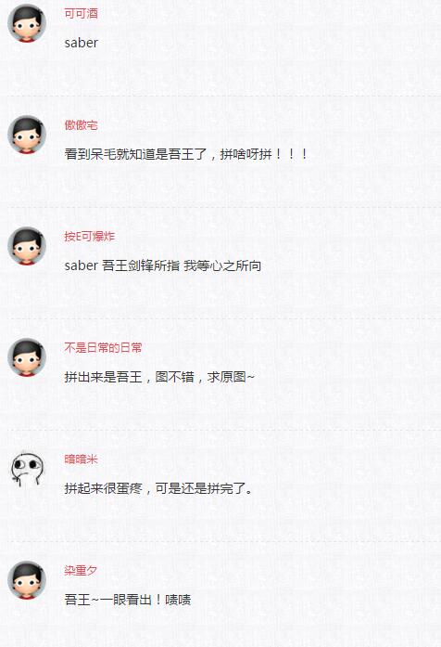Open the username link 可可酒

[82, 14]
